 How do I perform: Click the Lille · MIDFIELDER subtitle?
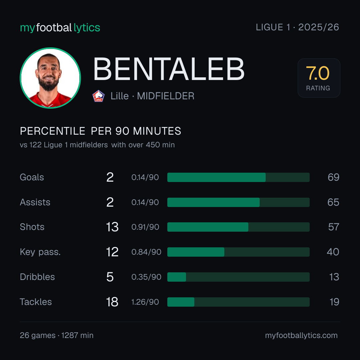pyautogui.click(x=152, y=96)
